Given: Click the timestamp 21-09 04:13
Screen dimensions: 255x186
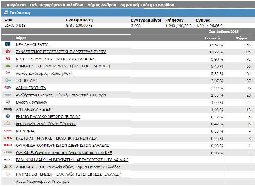Looking at the screenshot, I should pos(15,25).
